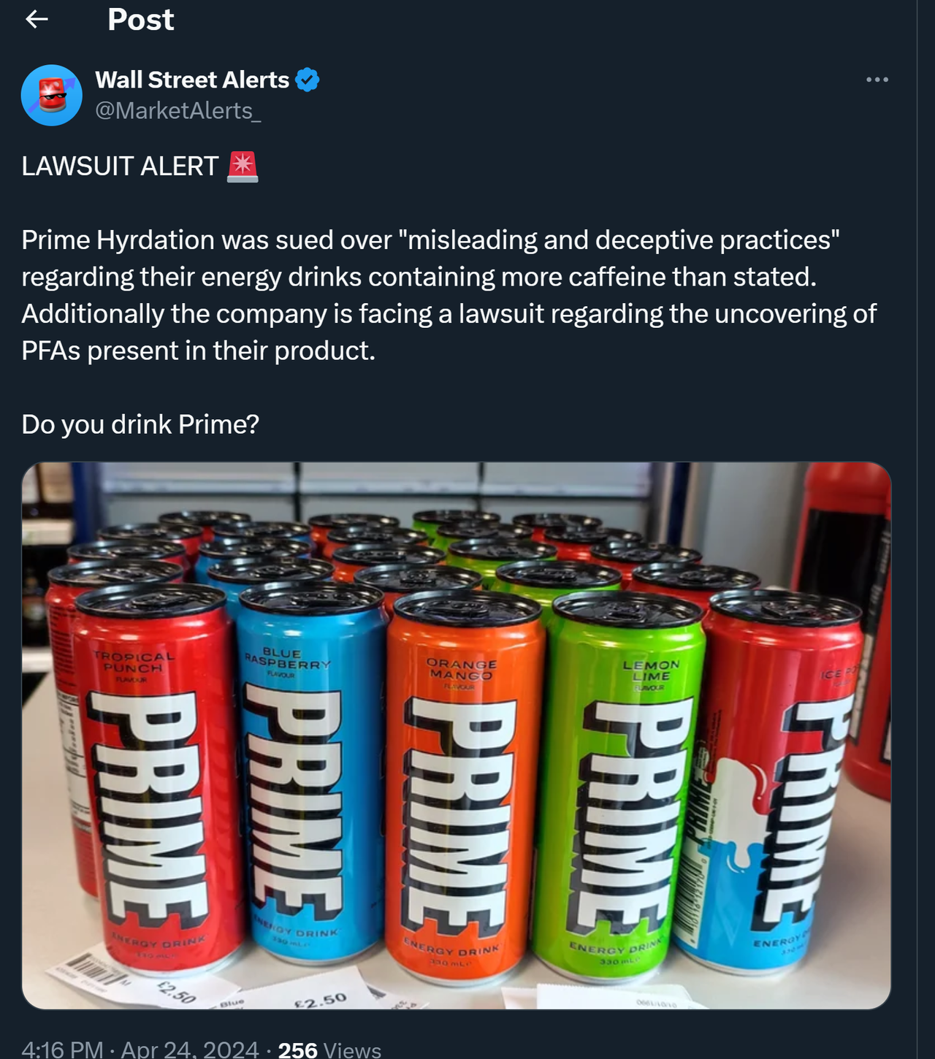
Task: Open the three-dot more options menu
Action: (x=877, y=80)
